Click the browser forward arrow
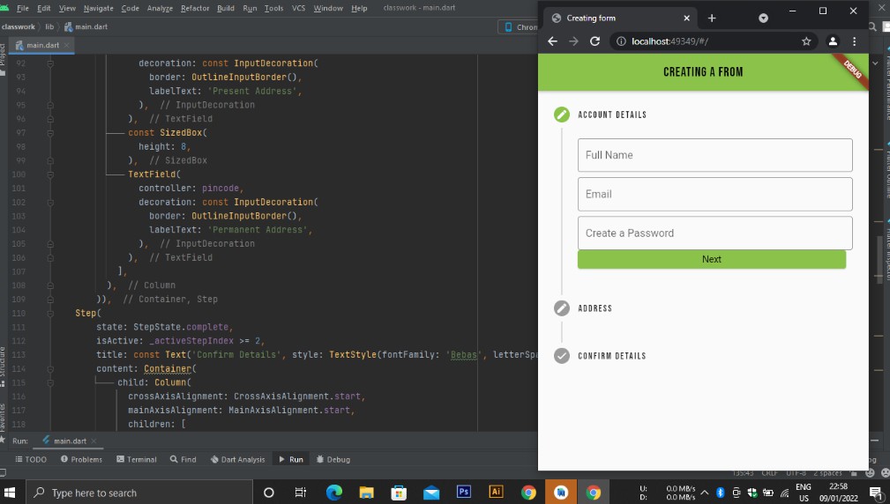The height and width of the screenshot is (504, 890). point(573,41)
